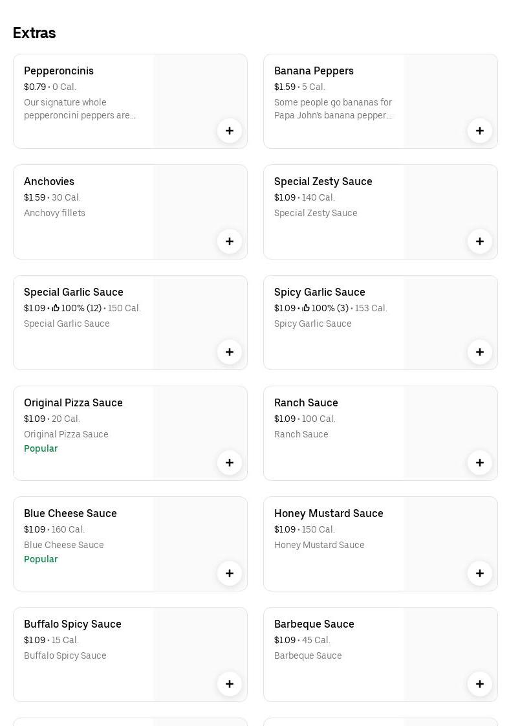Open Special Garlic Sauce rating details
This screenshot has width=520, height=726.
77,309
